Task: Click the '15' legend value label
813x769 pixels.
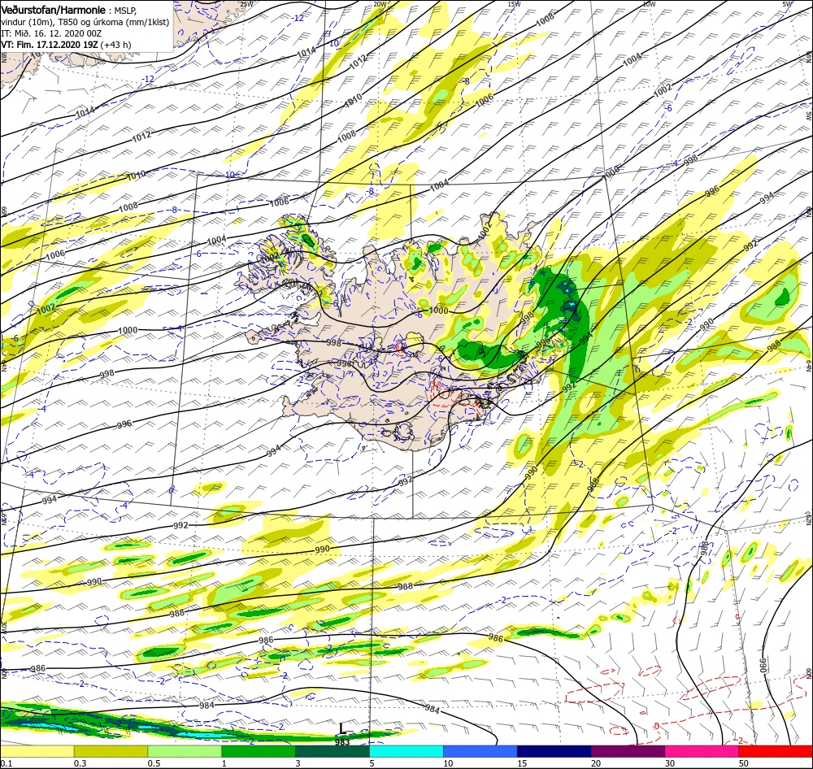Action: 522,763
